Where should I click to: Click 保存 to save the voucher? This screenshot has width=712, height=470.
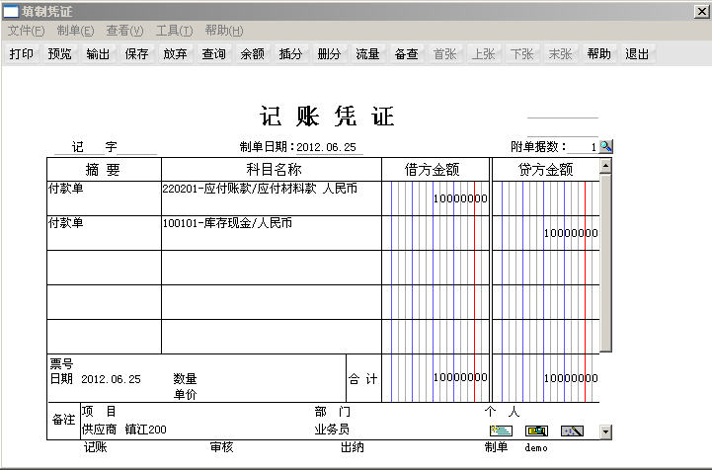(136, 54)
